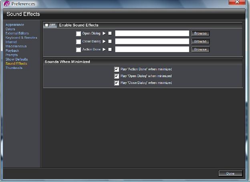
Task: Play the Action Done sound preview
Action: [x=104, y=49]
